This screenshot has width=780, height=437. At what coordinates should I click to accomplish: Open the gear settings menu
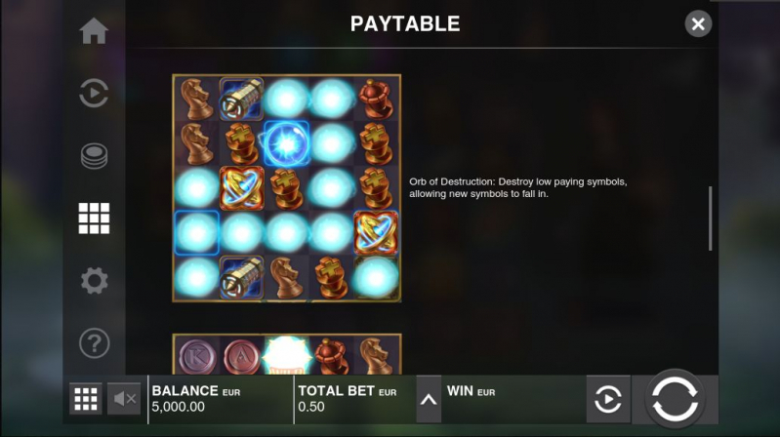tap(94, 280)
